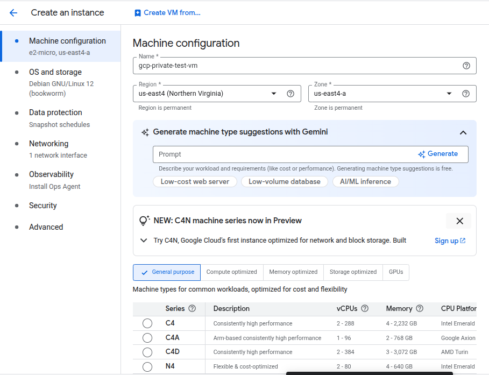This screenshot has height=375, width=489.
Task: Click 'Arm-based consistently high performance' description
Action: pyautogui.click(x=267, y=338)
